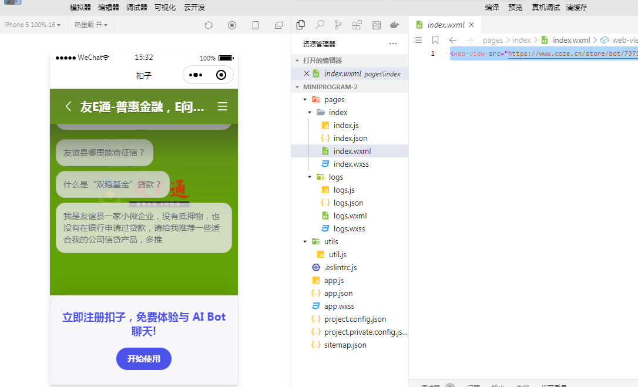
Task: Tap the mini program three-dot capsule menu
Action: pos(196,75)
